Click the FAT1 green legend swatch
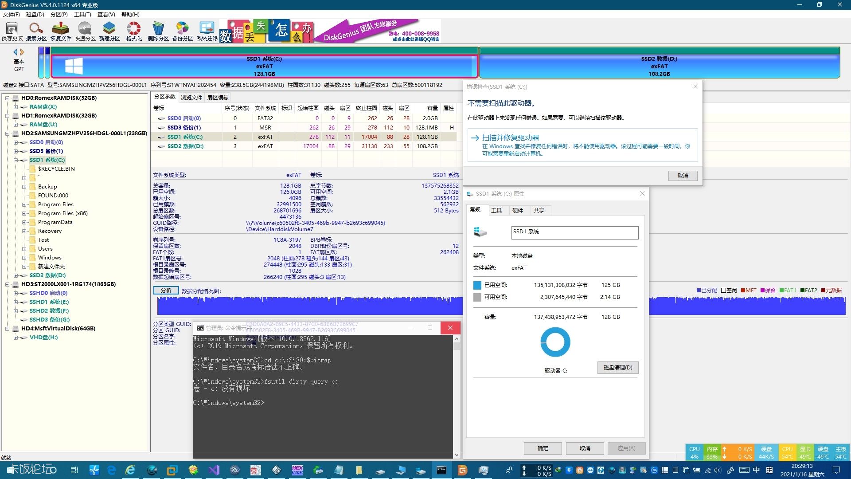 pyautogui.click(x=782, y=291)
